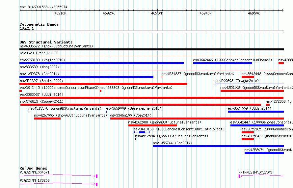Click the blue bar under nsv4258071

click(x=264, y=153)
